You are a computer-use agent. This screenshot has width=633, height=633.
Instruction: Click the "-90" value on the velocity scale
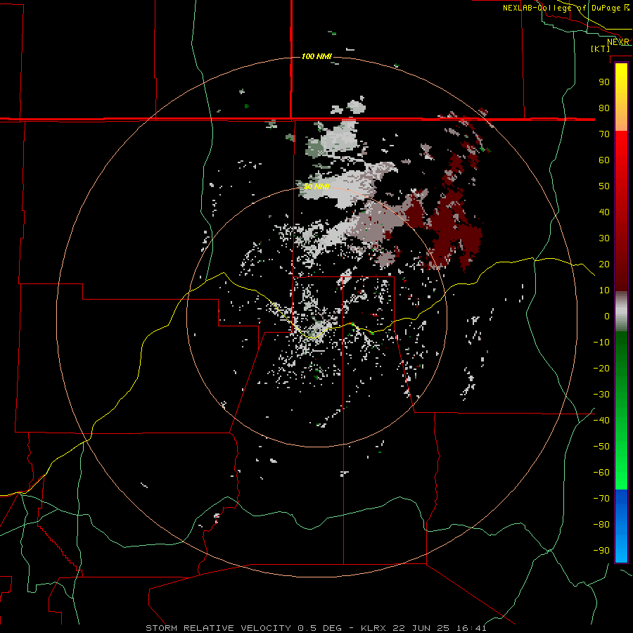(601, 551)
